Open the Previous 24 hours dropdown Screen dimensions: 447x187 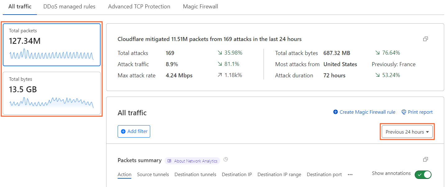(x=407, y=131)
